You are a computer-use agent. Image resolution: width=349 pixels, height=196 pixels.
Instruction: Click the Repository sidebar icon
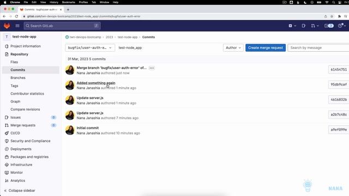[7, 54]
